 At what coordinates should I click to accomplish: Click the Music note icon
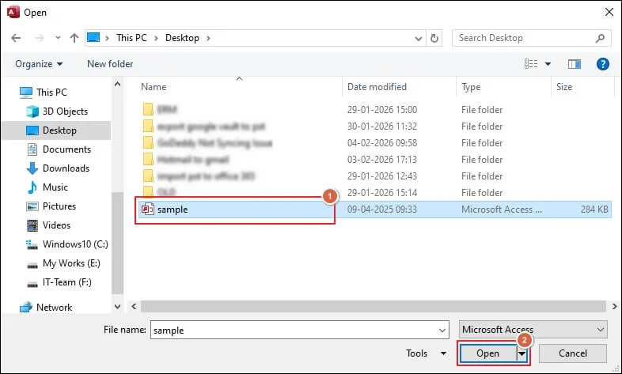(32, 187)
